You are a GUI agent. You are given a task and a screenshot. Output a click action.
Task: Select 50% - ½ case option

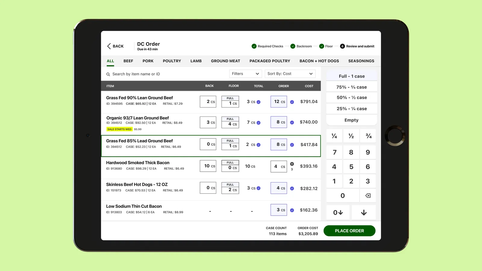pyautogui.click(x=352, y=98)
